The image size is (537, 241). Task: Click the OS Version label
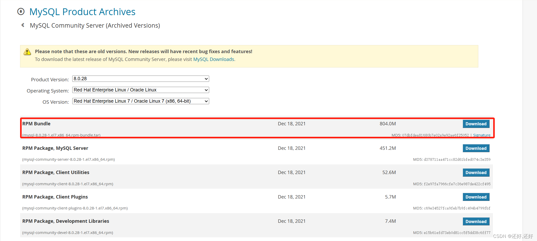tap(56, 102)
